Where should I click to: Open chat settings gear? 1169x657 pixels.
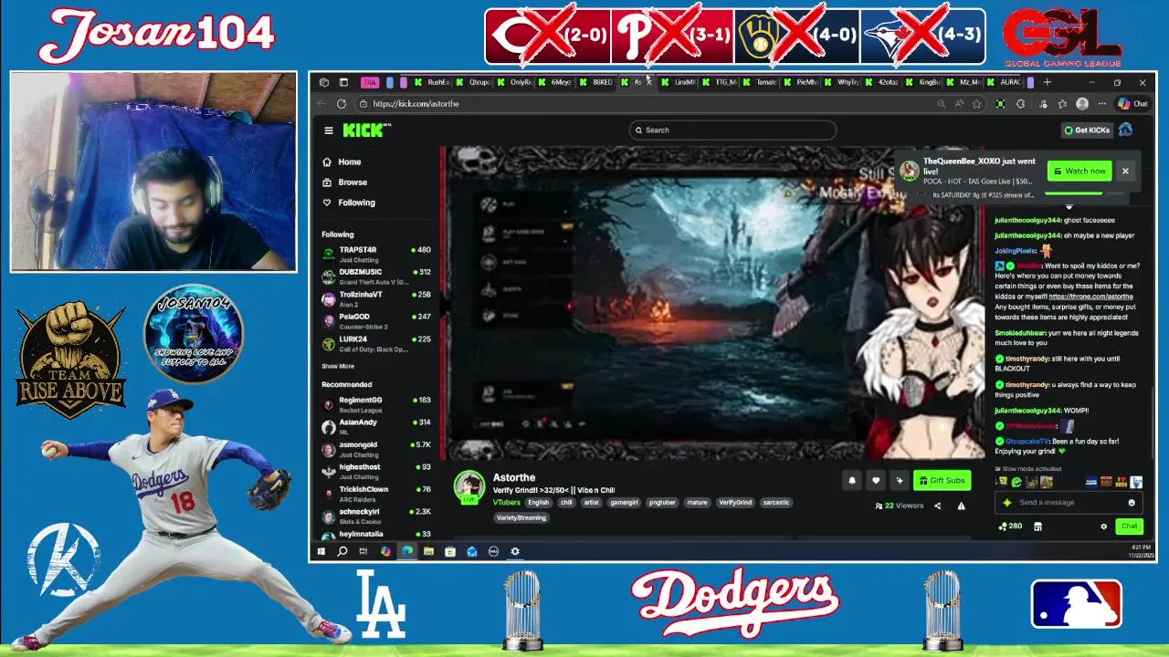pos(1103,527)
